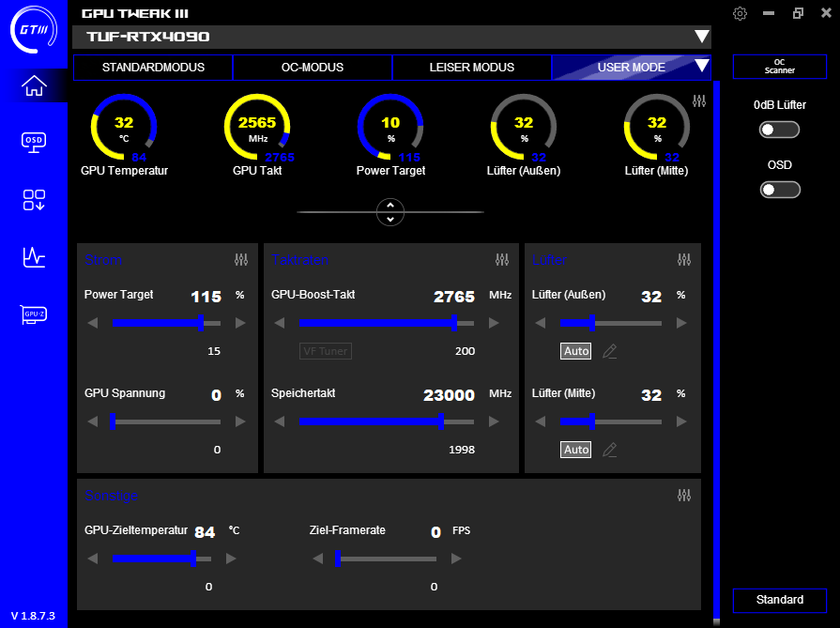Screen dimensions: 840x628
Task: Decrease GPU Spannung with left arrow
Action: pyautogui.click(x=93, y=421)
